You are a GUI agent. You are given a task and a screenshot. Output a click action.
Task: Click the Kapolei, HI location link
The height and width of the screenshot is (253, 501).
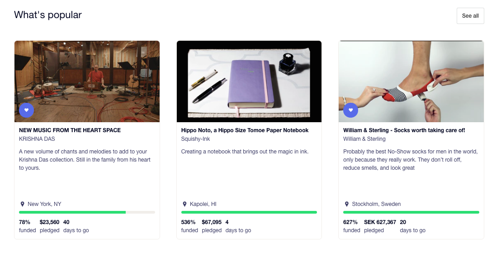tap(203, 204)
